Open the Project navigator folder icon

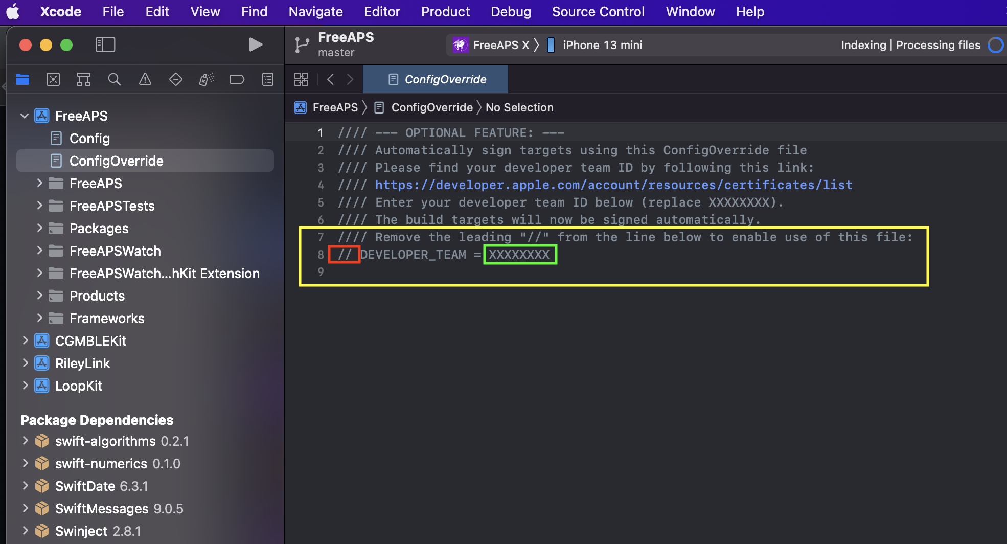(x=22, y=79)
